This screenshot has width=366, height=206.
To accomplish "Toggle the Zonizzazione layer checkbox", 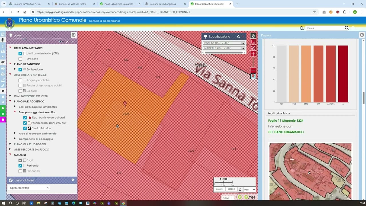I will coord(20,70).
